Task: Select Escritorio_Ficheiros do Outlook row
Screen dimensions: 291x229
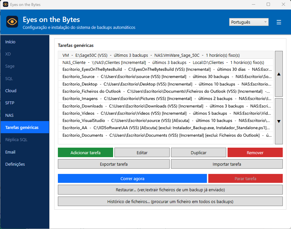Action: pyautogui.click(x=166, y=91)
